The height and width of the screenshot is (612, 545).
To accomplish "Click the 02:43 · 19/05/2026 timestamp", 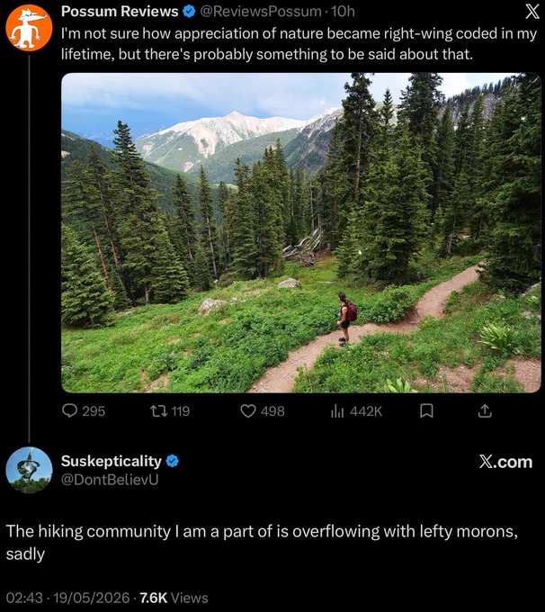I will point(67,598).
